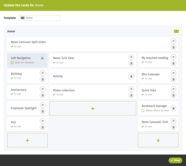Click the Quick links card title
Screen dimensions: 186x166
(x=149, y=90)
